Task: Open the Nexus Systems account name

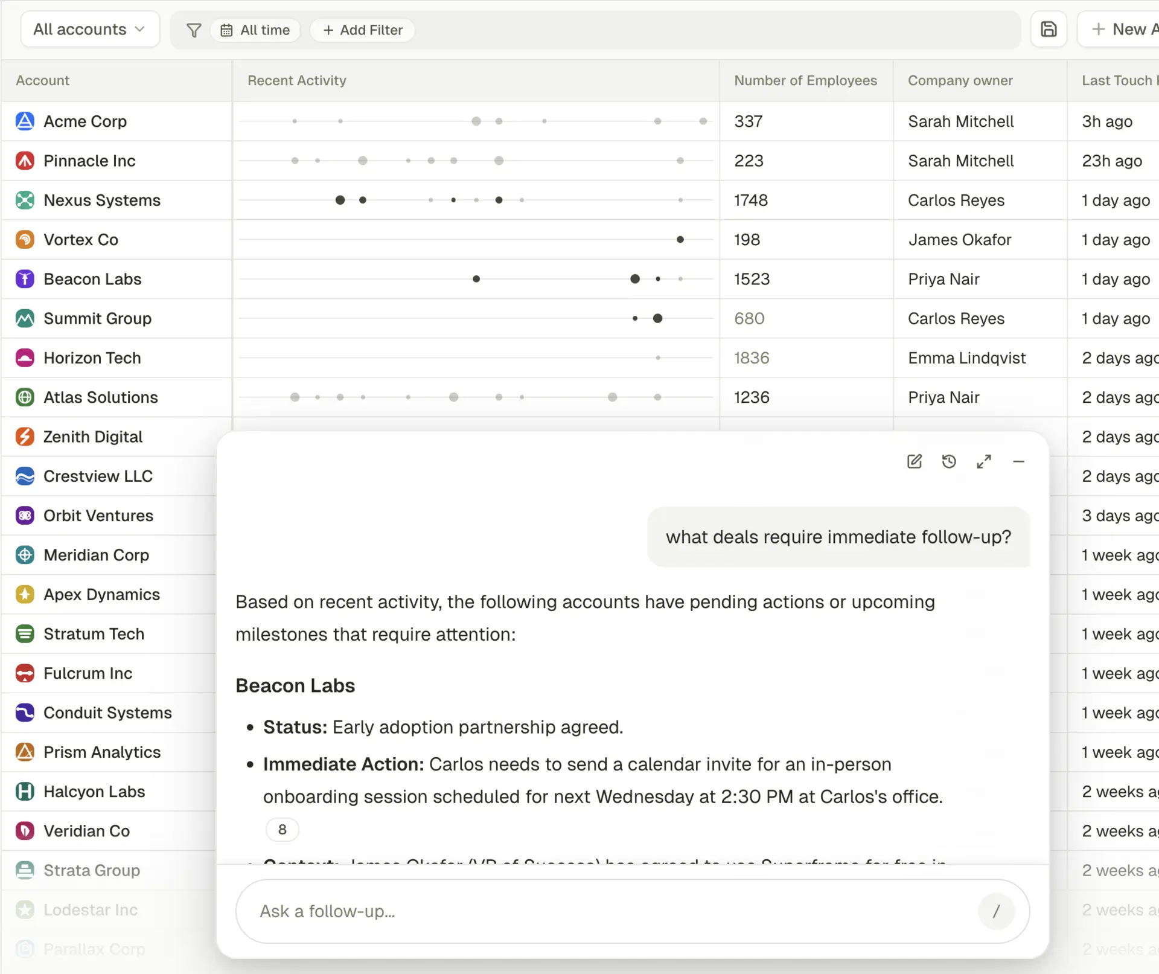Action: (x=102, y=200)
